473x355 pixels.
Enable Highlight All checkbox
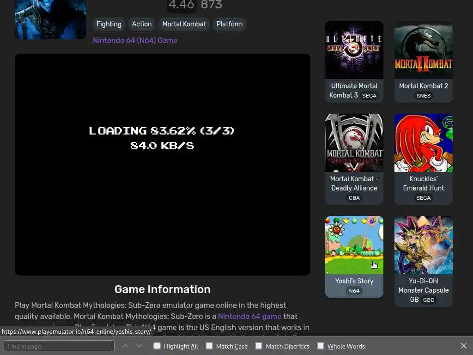click(157, 346)
